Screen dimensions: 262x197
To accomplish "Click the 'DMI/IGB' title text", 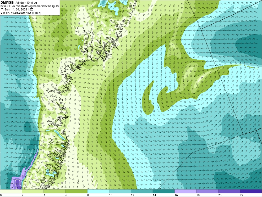I will pyautogui.click(x=7, y=3).
